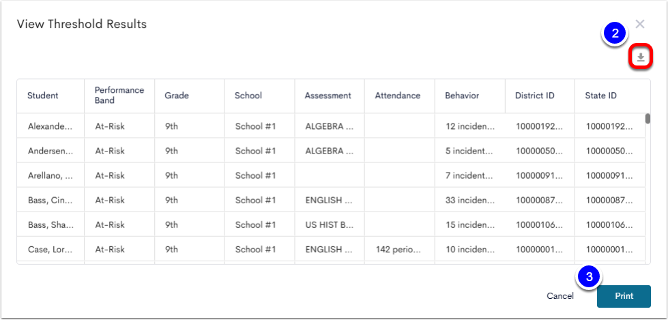Click the 33 inciden... behavior cell
The width and height of the screenshot is (668, 320).
[470, 200]
